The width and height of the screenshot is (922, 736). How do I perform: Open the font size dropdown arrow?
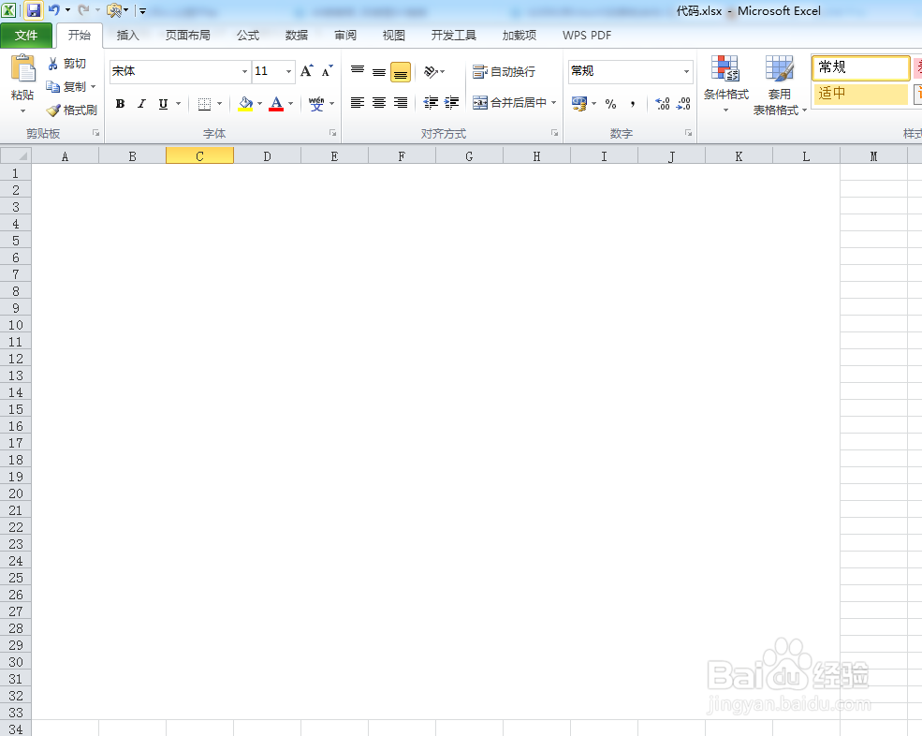point(288,71)
